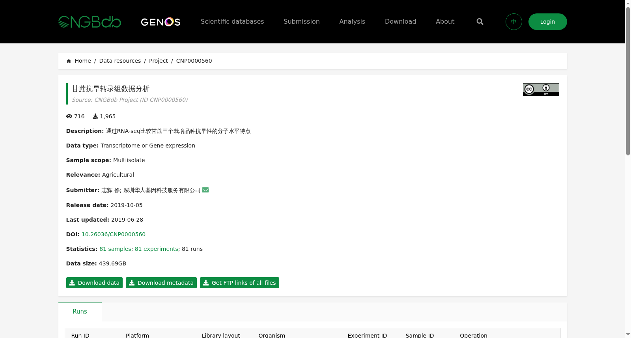The image size is (631, 338).
Task: Select the Runs tab
Action: (80, 312)
